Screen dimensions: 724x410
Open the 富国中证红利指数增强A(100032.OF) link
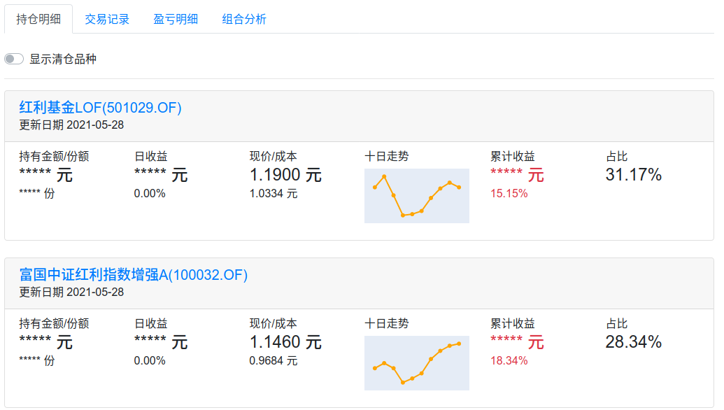pos(134,275)
